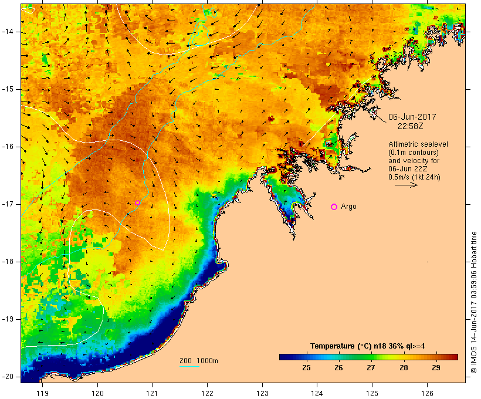Click the colorbar label 26
Viewport: 481px width, 399px height.
coord(338,368)
